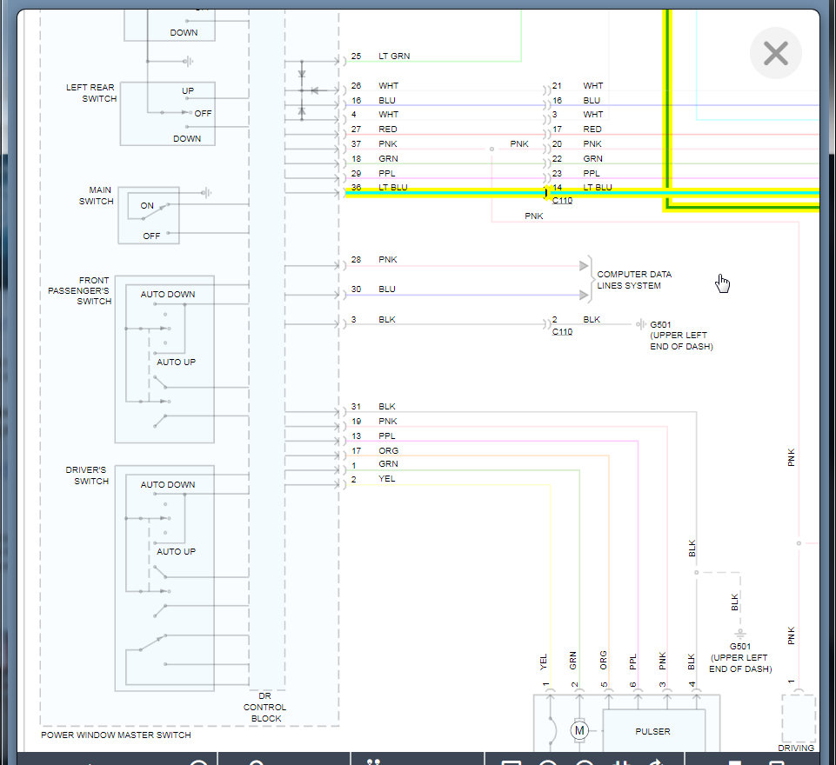Screen dimensions: 836x765
Task: Click AUTO DOWN in the front passenger's switch
Action: [x=168, y=294]
